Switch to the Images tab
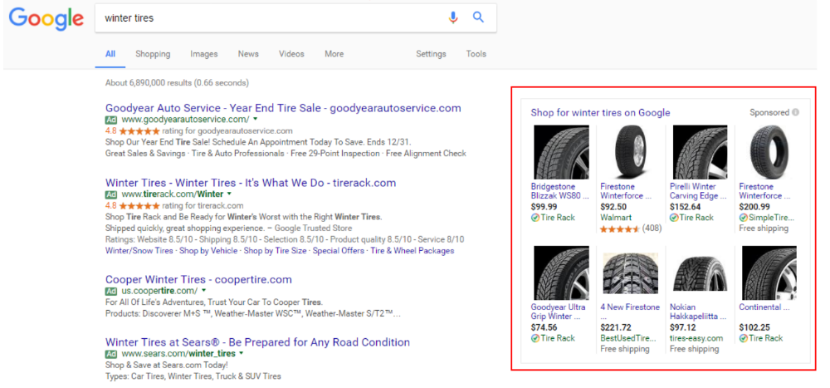830x388 pixels. point(204,54)
